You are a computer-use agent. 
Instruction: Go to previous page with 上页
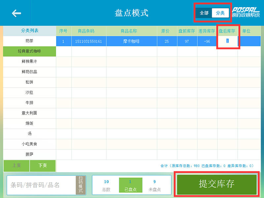[x=16, y=166]
